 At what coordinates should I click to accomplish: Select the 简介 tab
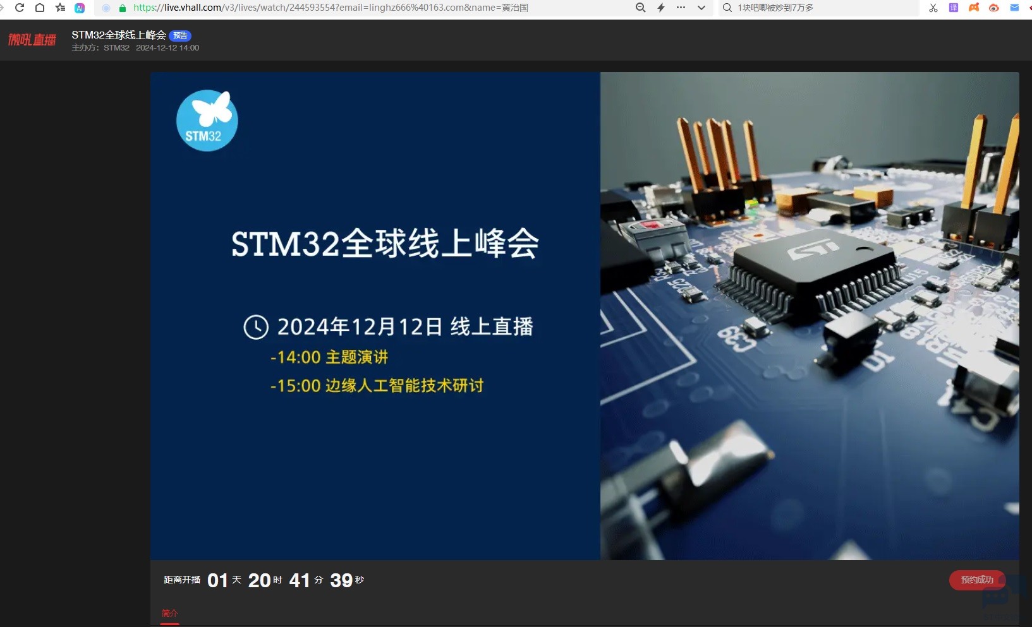169,613
